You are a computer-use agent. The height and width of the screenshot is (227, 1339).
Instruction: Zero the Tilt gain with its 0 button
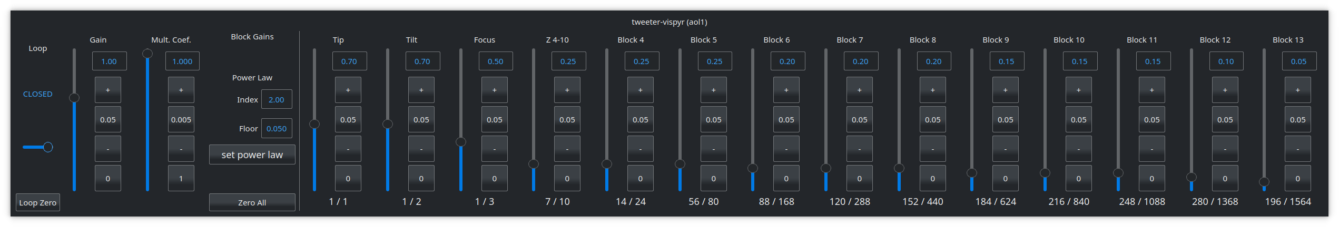coord(421,178)
